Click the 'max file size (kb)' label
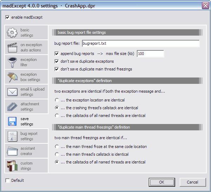This screenshot has height=192, width=211. pyautogui.click(x=120, y=54)
